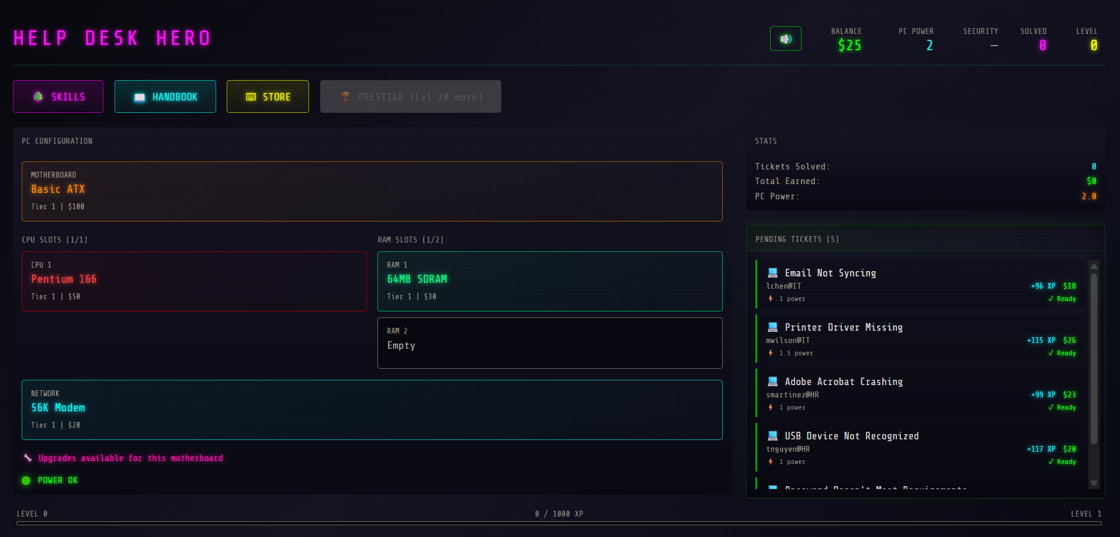Select the 56K Modem network card
1120x537 pixels.
(x=372, y=410)
